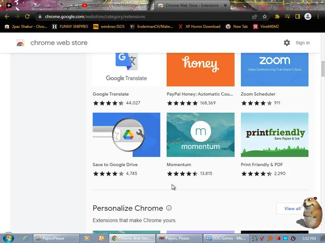Click the lock icon in the address bar

coord(40,16)
